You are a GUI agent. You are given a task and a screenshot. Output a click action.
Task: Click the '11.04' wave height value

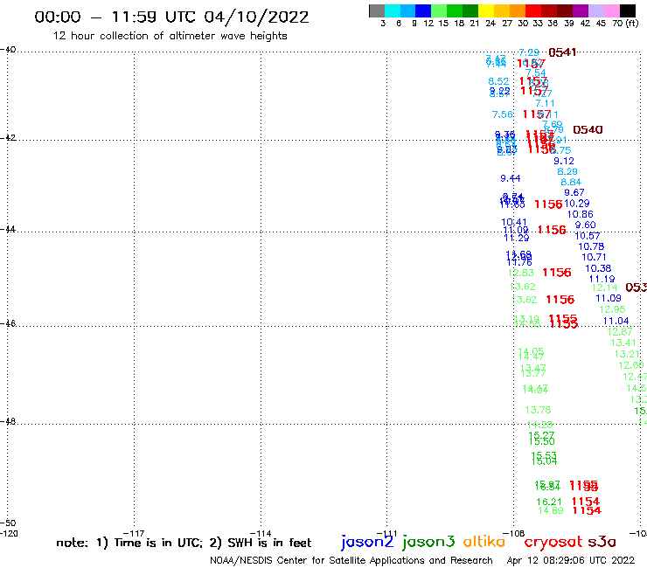[616, 321]
